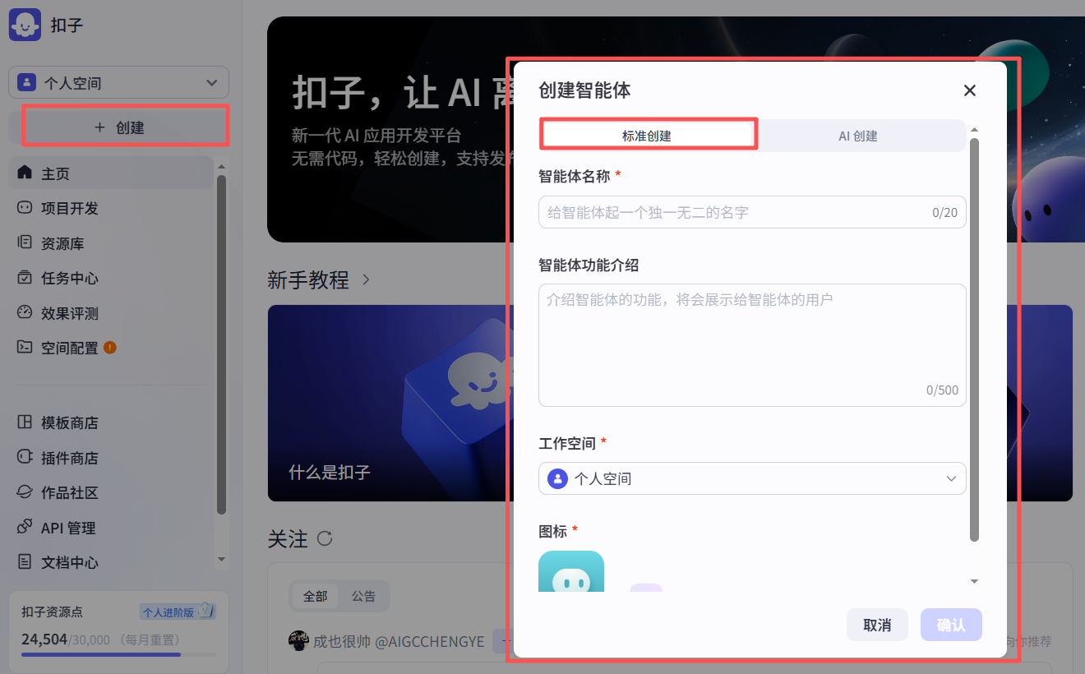The image size is (1085, 674).
Task: Click the 个人进阶版 plan badge
Action: point(178,612)
